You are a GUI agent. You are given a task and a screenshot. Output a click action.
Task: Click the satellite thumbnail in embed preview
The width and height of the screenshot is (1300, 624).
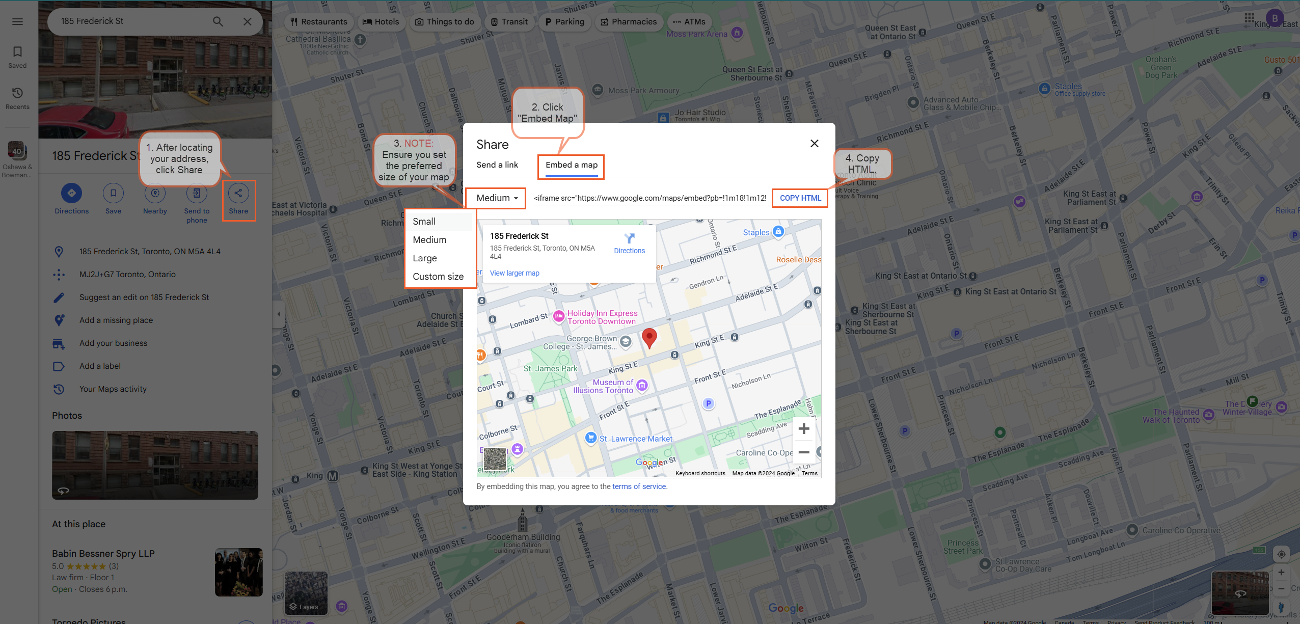coord(495,459)
